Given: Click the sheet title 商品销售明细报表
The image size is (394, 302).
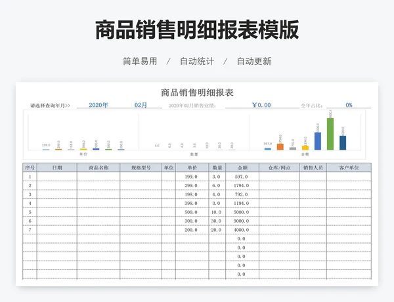Looking at the screenshot, I should click(197, 93).
